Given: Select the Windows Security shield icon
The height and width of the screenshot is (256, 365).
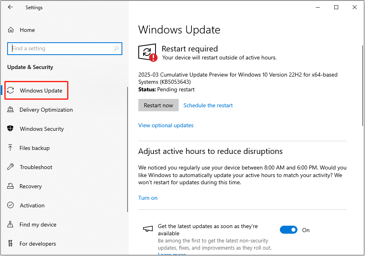Looking at the screenshot, I should click(10, 129).
